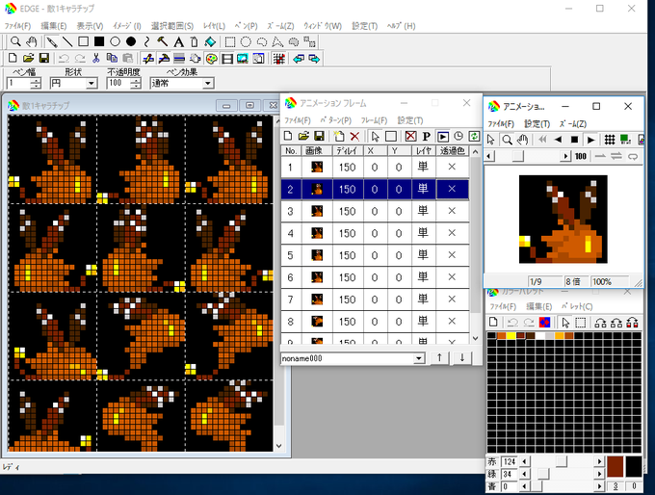Select the filled rectangle tool

click(x=99, y=41)
